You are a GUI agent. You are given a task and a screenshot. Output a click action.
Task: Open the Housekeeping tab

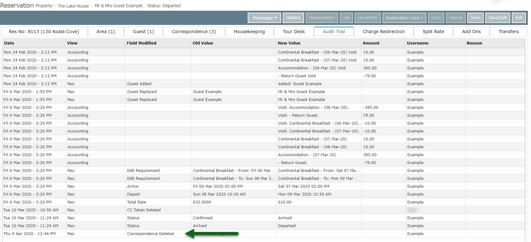coord(249,32)
